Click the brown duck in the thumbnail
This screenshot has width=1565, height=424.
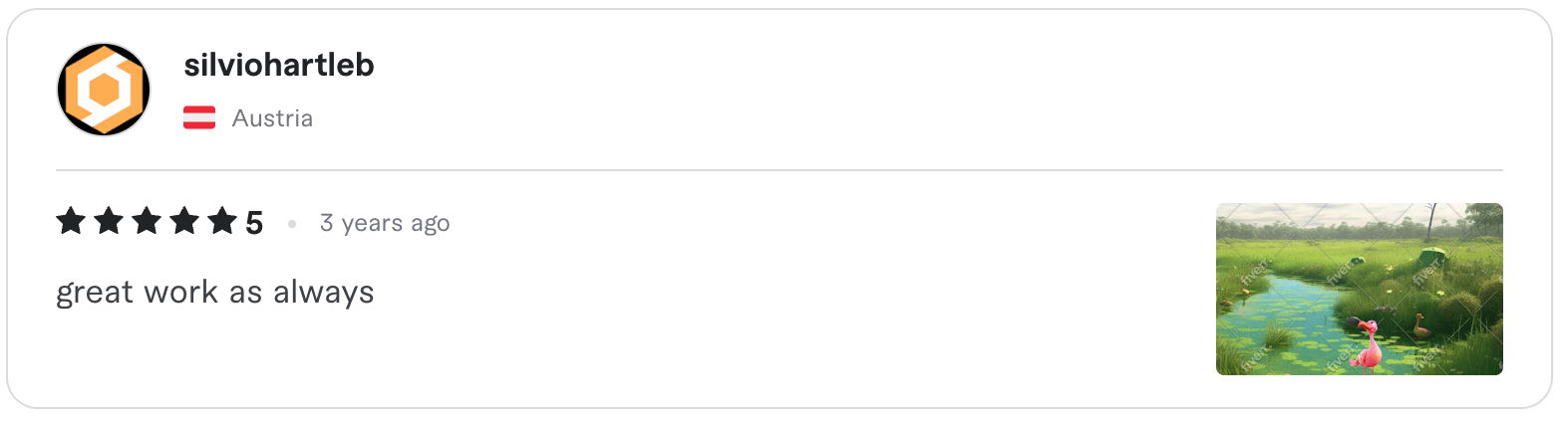click(x=1419, y=325)
